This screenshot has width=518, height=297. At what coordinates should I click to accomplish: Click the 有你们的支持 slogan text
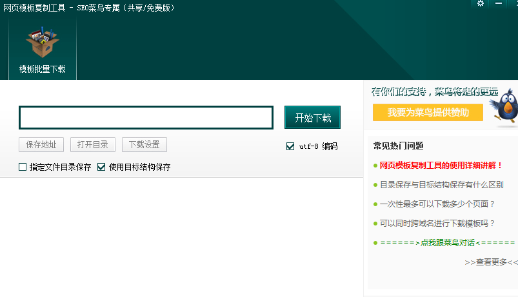435,91
